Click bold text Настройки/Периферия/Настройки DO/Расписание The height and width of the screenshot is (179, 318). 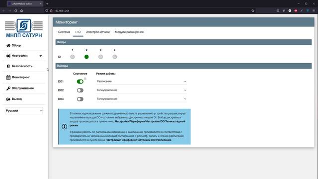point(139,140)
